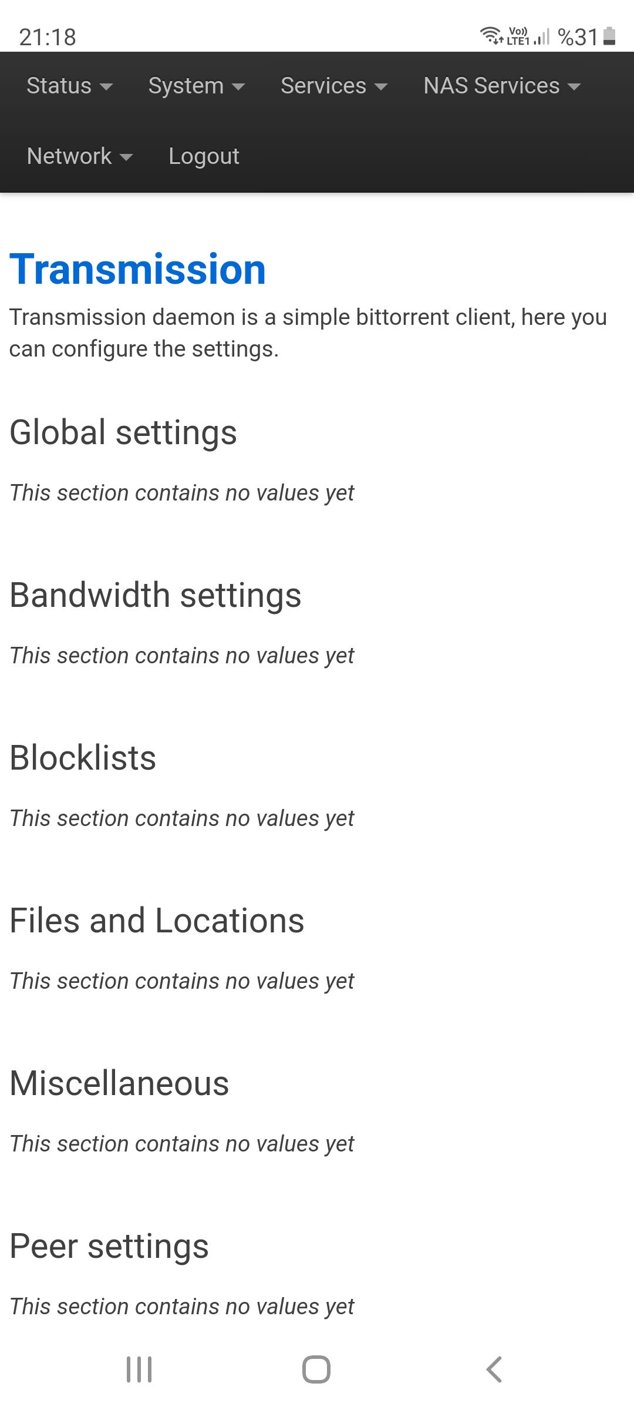The width and height of the screenshot is (634, 1410).
Task: Click the blue Transmission title
Action: [138, 269]
